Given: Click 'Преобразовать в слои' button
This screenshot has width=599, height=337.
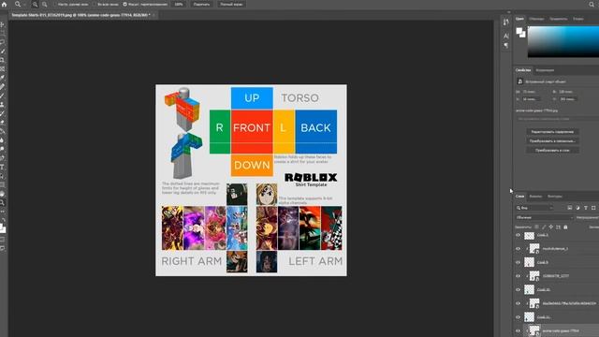Looking at the screenshot, I should 552,150.
